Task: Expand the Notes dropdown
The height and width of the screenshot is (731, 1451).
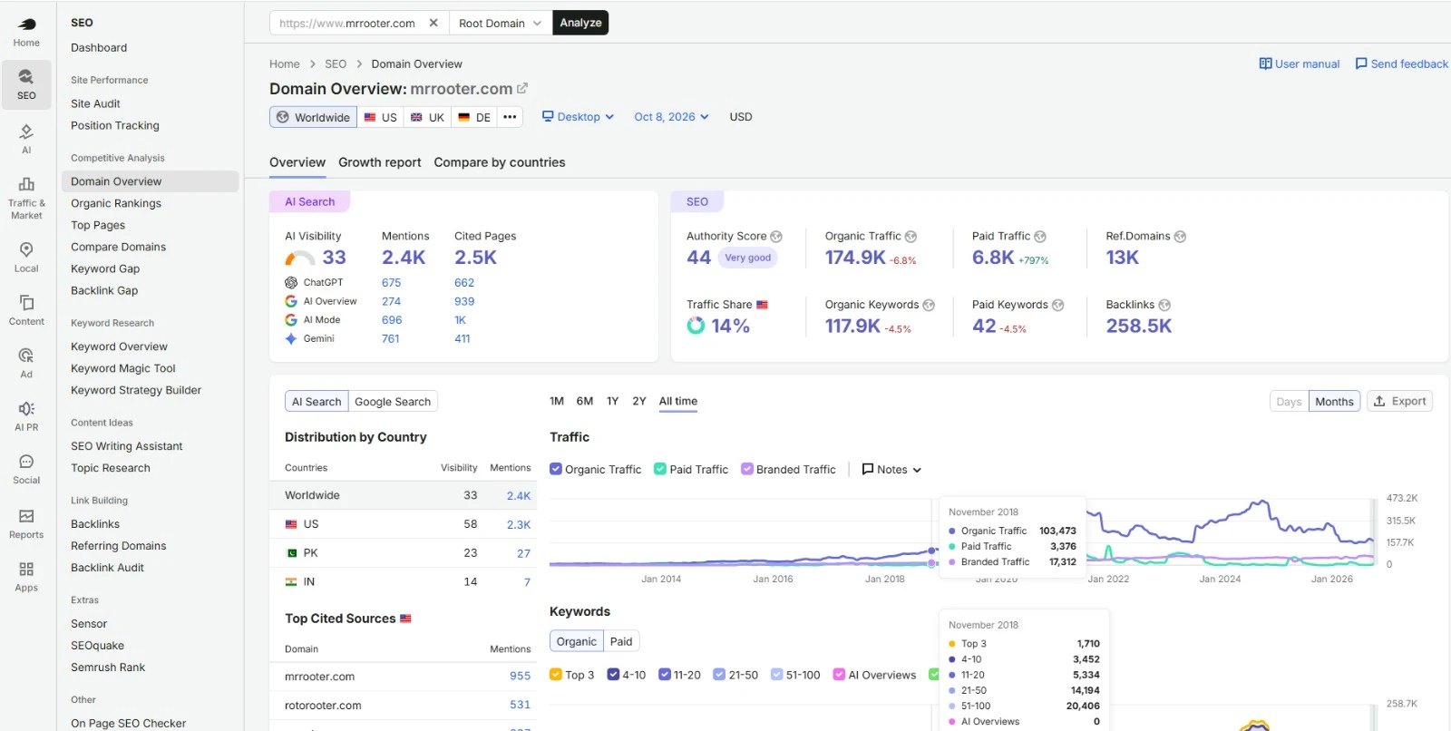Action: click(891, 470)
